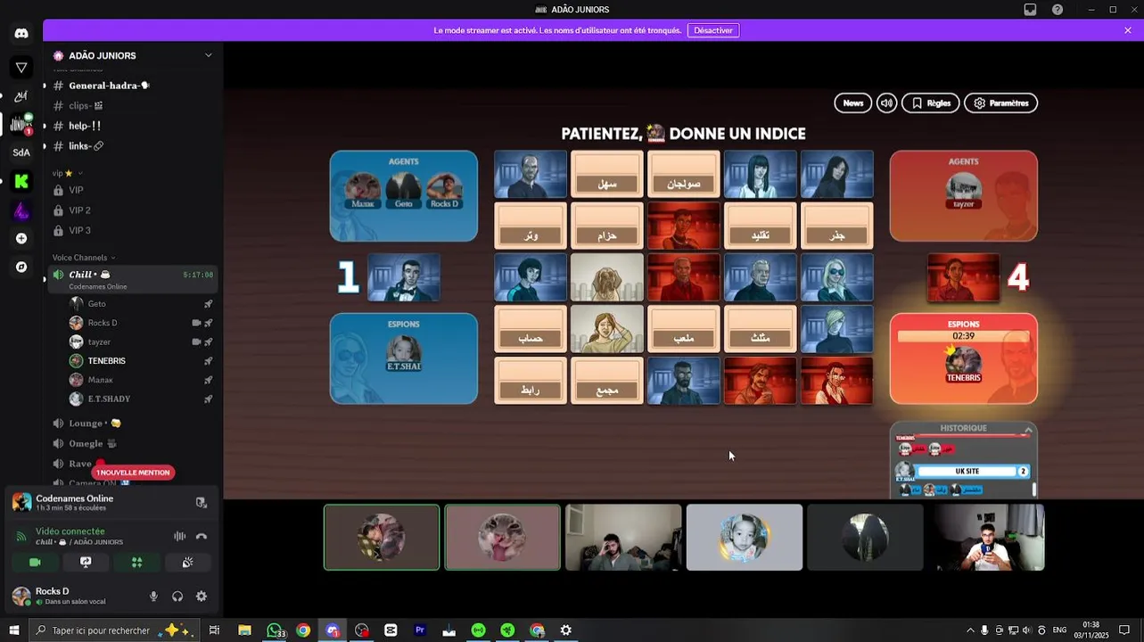Disconnect from the voice channel
Screen dimensions: 1144x642
coord(202,536)
